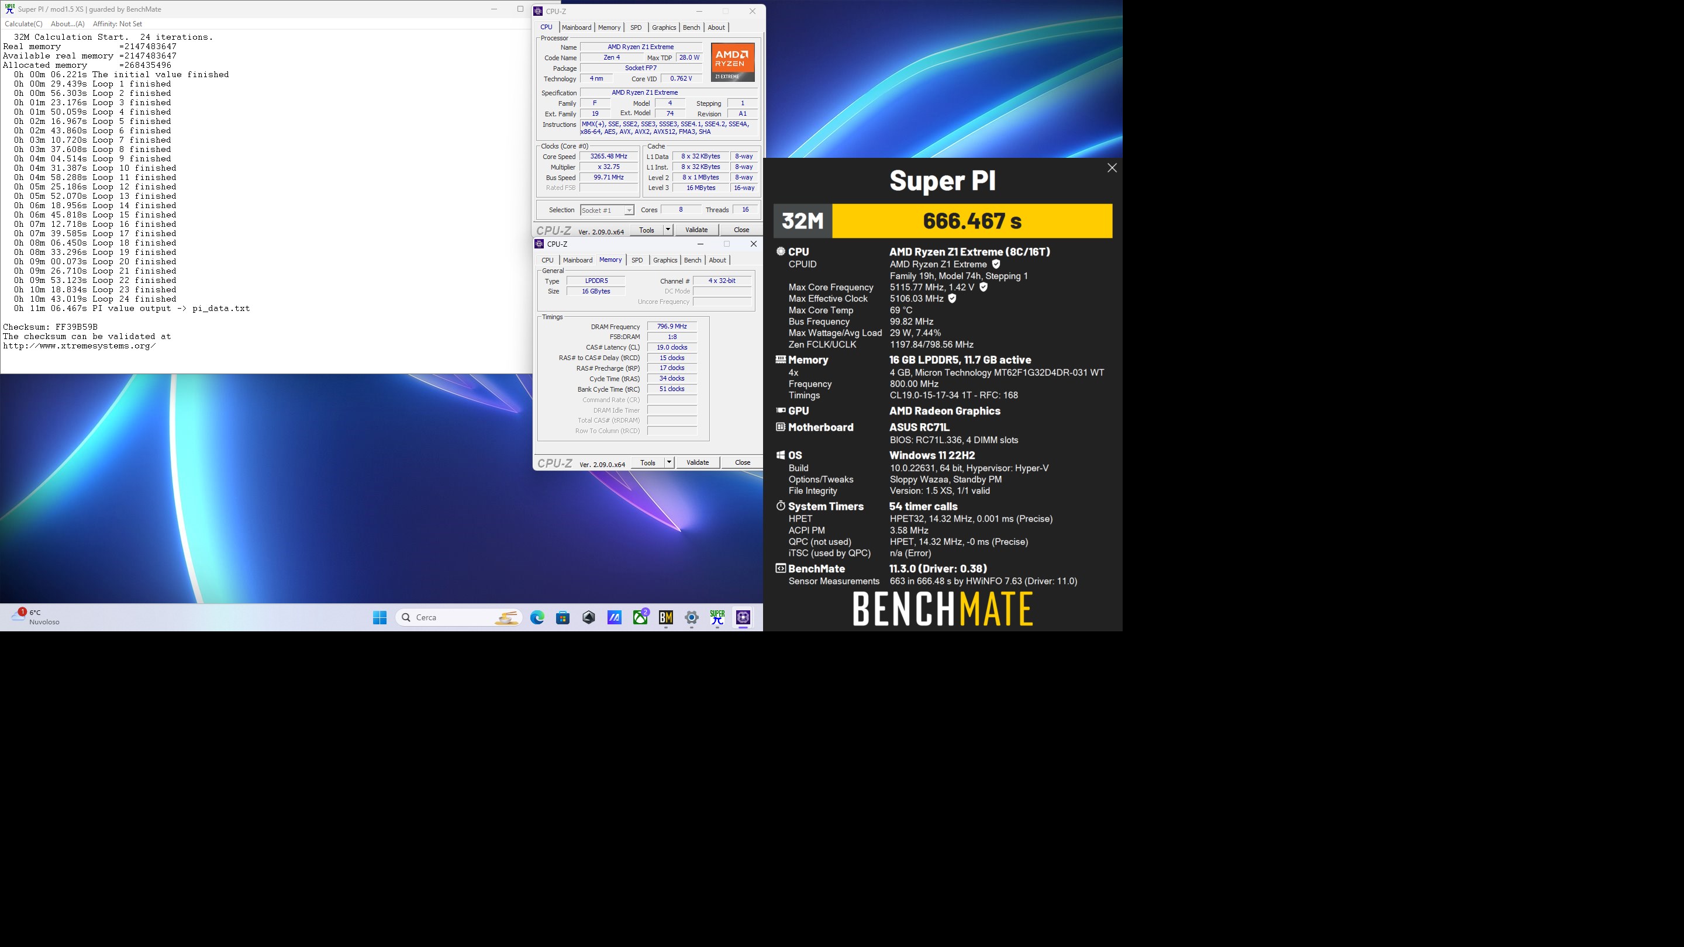Screen dimensions: 1684x947
Task: Select the Graphics tab in top CPU-Z
Action: tap(664, 27)
